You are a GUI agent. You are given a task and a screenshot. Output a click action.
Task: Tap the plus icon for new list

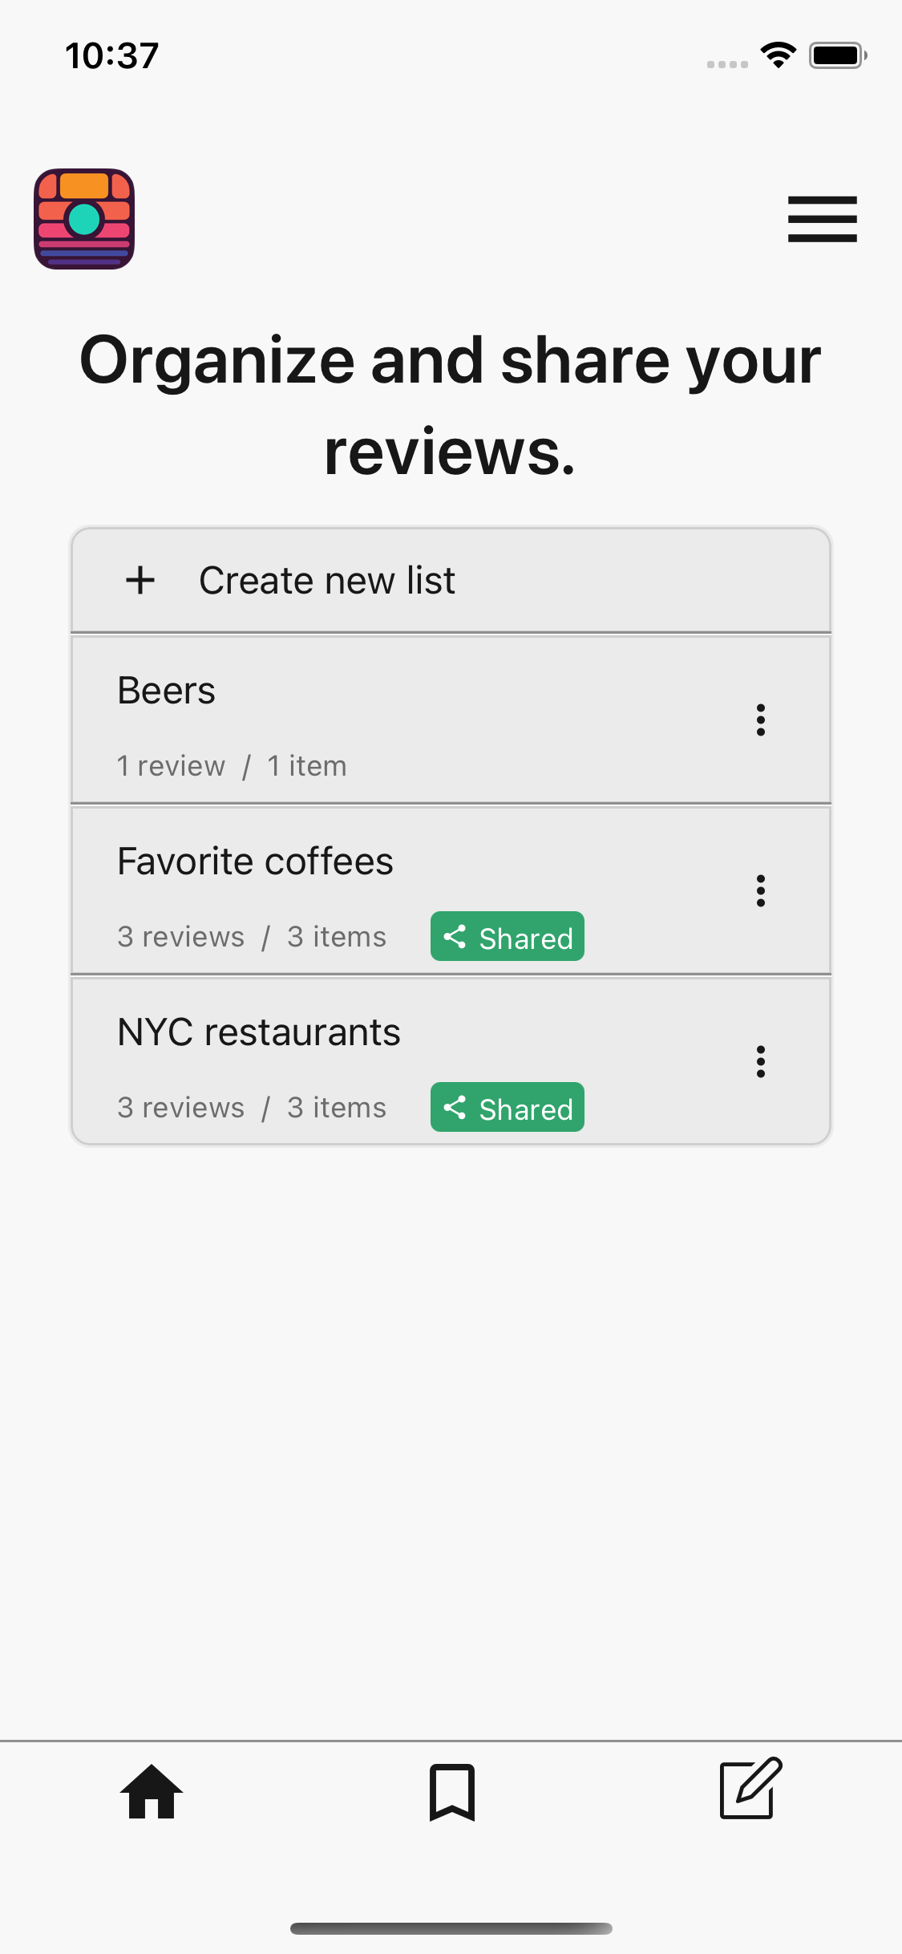pyautogui.click(x=140, y=580)
